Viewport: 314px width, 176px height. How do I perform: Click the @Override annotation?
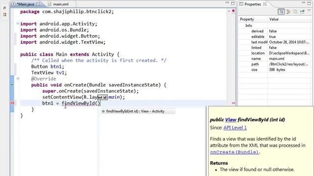point(44,79)
